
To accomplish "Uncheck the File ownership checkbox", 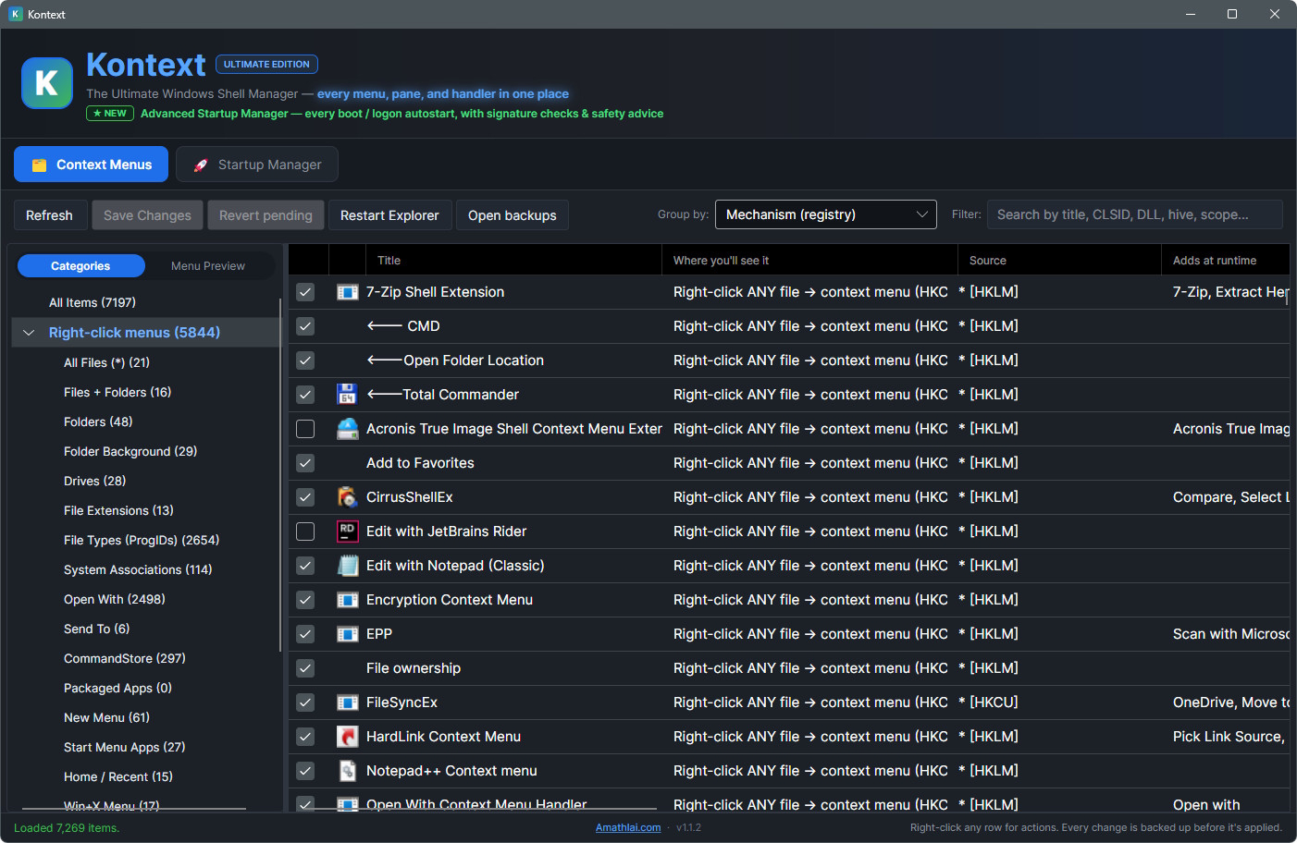I will click(x=305, y=668).
